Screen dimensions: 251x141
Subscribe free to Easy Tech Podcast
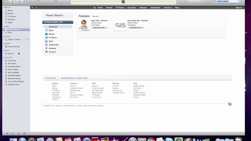click(x=98, y=28)
